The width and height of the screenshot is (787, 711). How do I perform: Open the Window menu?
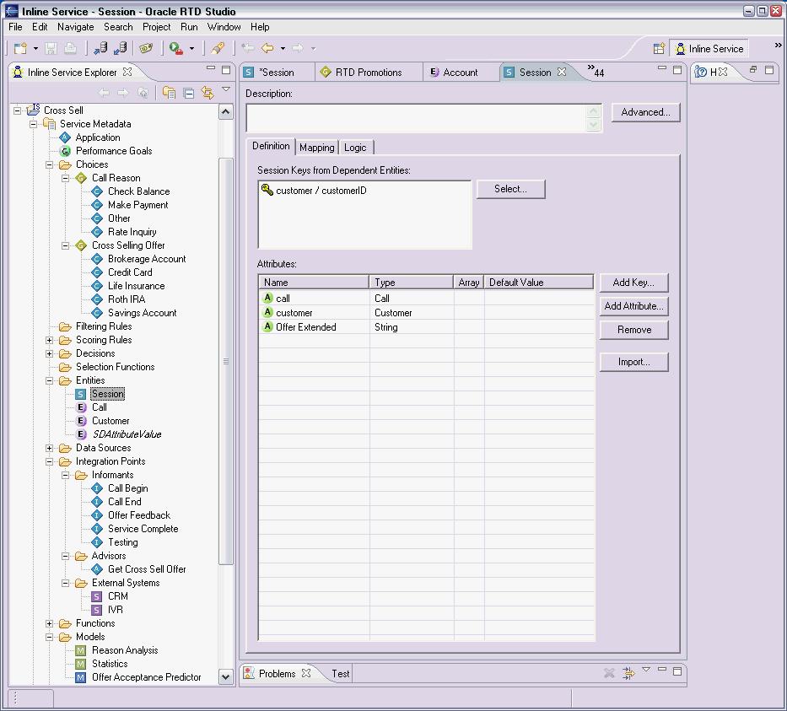pyautogui.click(x=224, y=27)
